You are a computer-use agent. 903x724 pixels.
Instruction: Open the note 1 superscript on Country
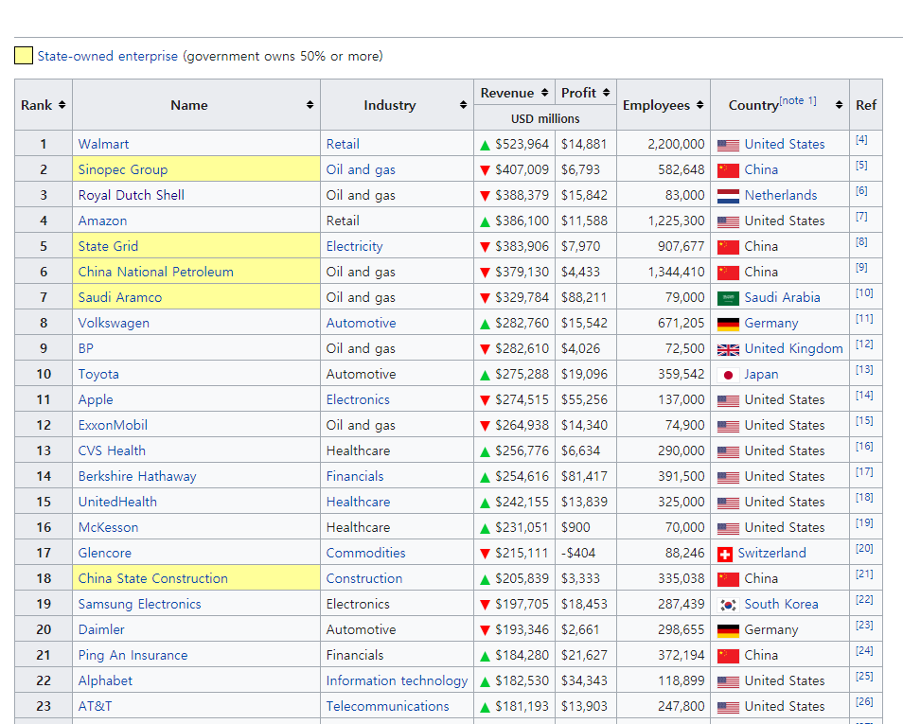[798, 100]
